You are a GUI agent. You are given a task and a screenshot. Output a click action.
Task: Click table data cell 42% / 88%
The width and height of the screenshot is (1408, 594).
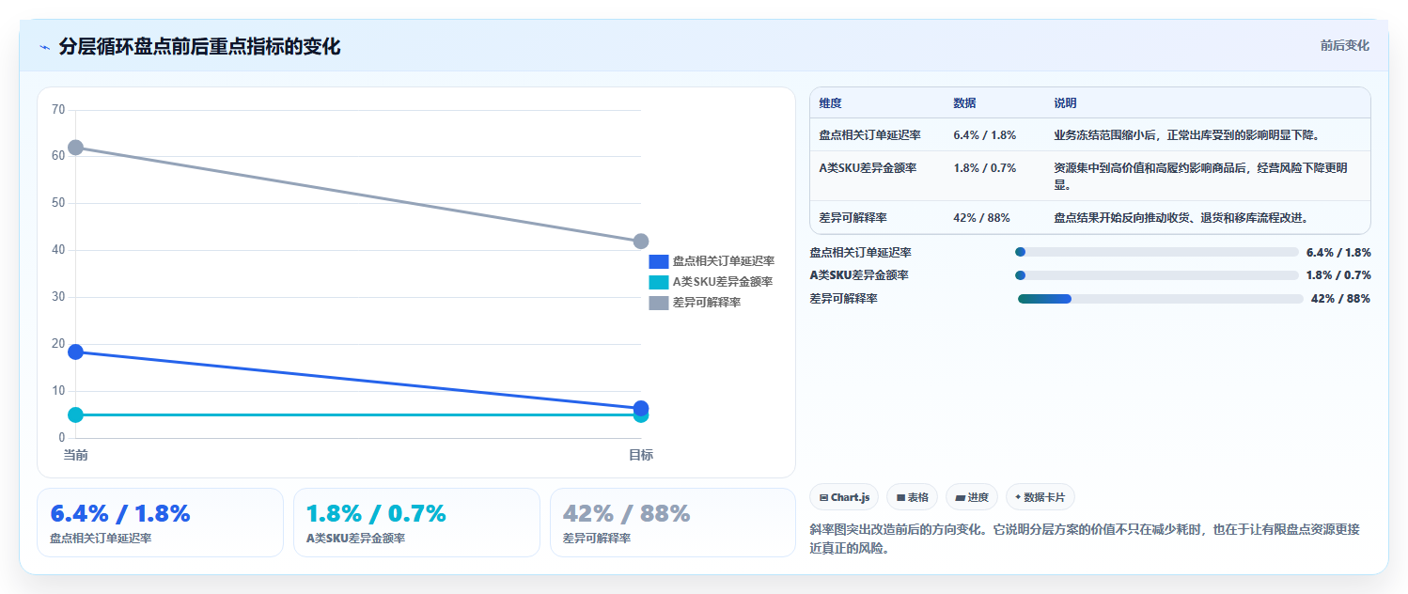981,218
